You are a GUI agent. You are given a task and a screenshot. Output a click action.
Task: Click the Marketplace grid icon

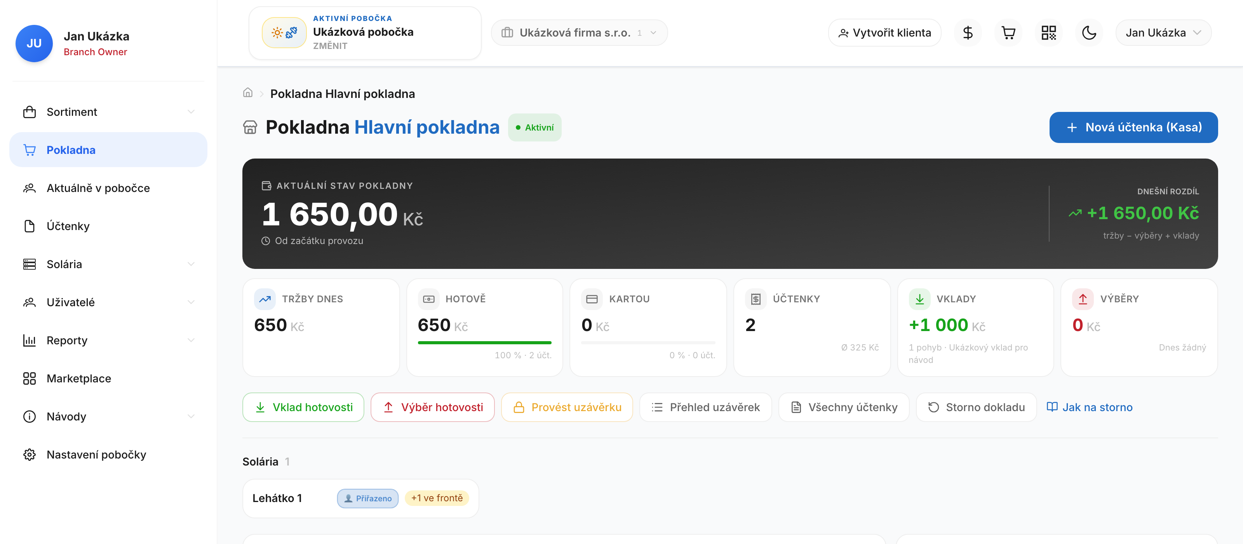click(x=30, y=378)
